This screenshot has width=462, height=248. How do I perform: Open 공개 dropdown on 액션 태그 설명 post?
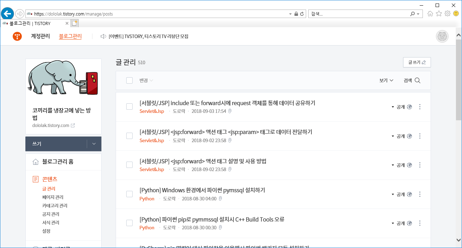[398, 165]
